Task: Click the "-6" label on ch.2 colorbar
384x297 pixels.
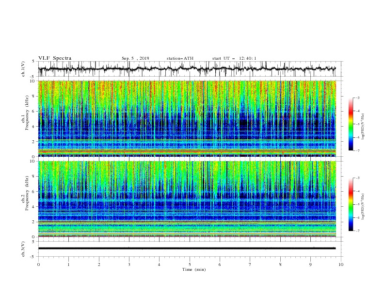Action: click(357, 217)
